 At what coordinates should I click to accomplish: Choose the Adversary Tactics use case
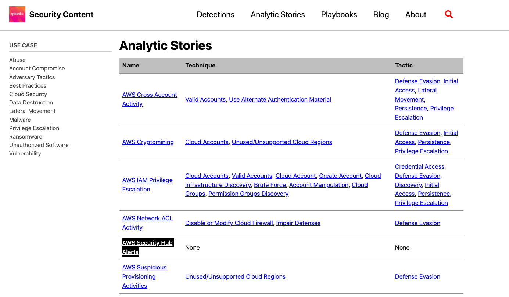tap(32, 77)
